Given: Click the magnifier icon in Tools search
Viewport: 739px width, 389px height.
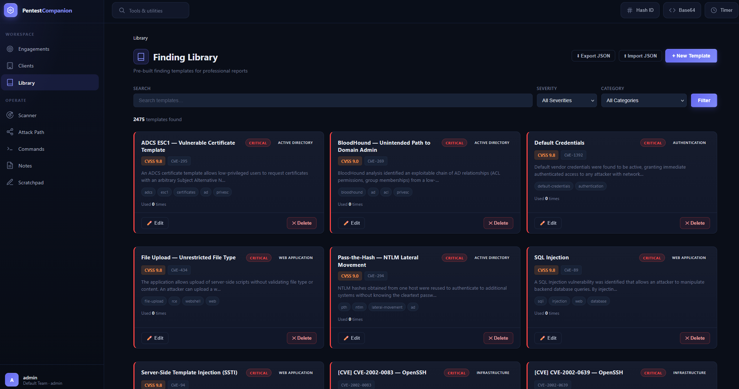Looking at the screenshot, I should [x=122, y=10].
